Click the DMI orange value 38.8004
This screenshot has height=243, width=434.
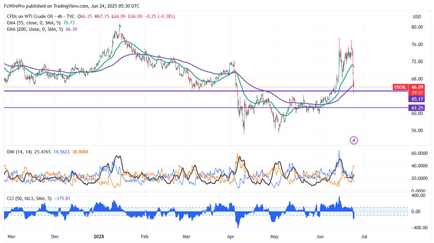pos(80,152)
